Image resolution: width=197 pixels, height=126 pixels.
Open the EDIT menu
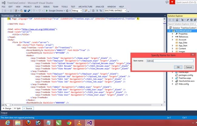[x=10, y=7]
